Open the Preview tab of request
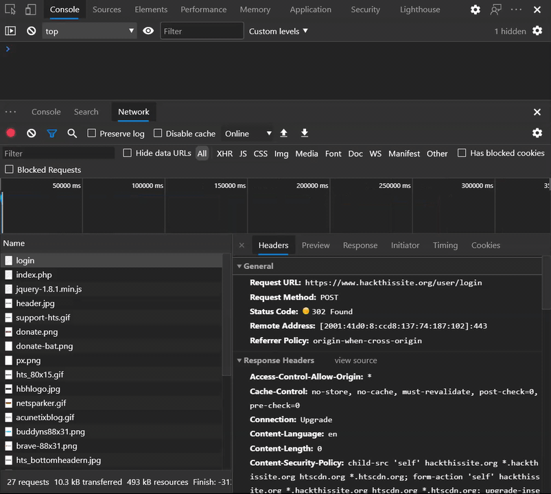 tap(316, 245)
